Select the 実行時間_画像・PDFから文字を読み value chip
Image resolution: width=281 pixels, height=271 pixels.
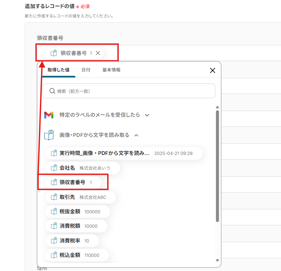tap(124, 153)
